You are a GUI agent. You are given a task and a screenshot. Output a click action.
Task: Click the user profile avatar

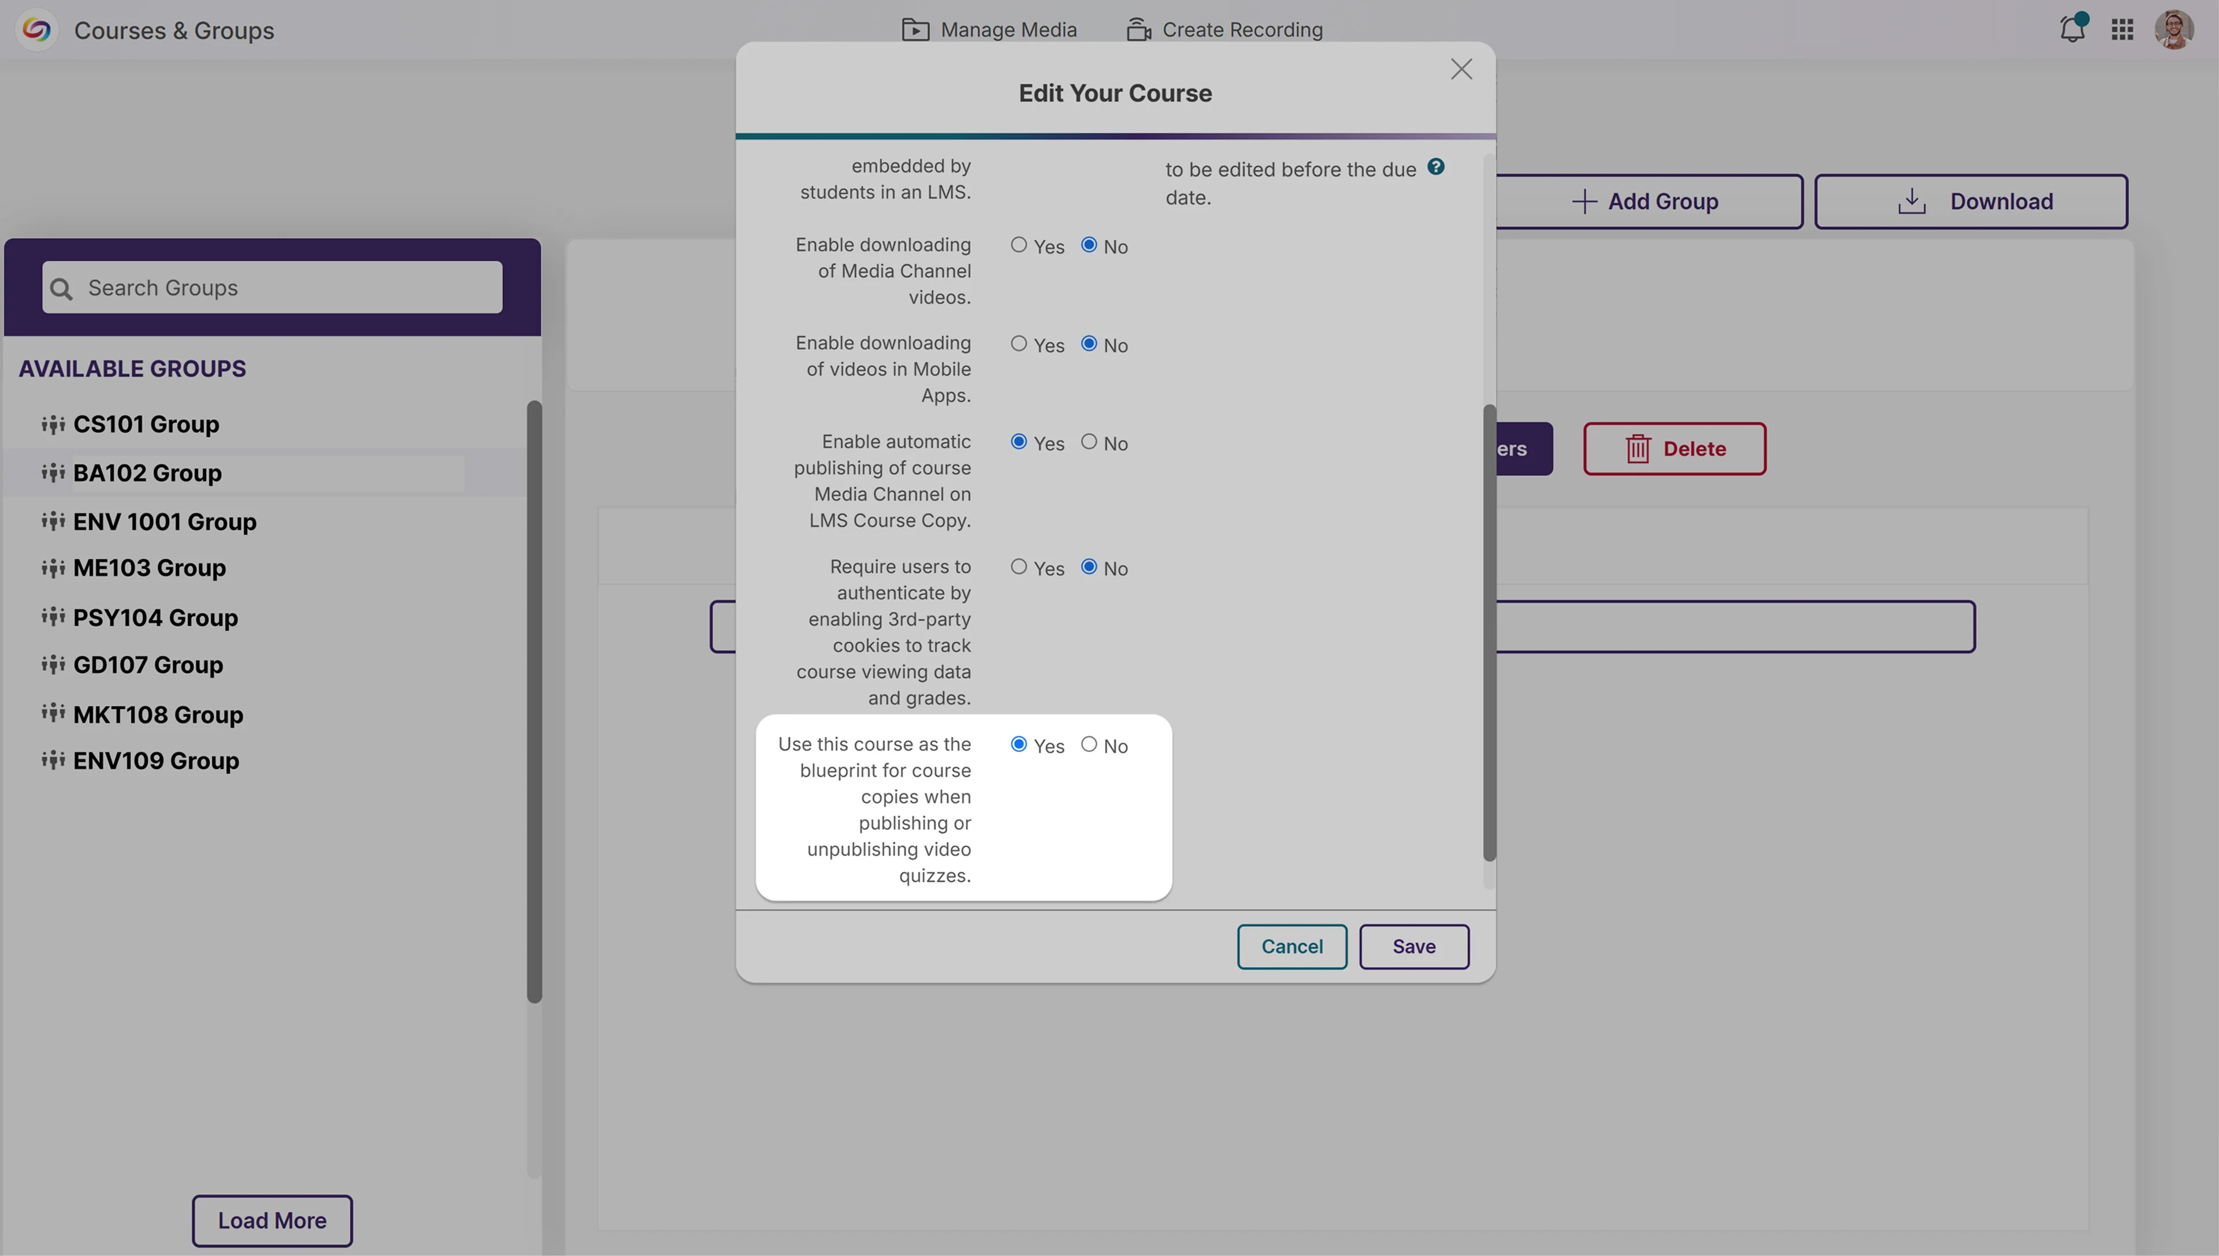[x=2173, y=30]
